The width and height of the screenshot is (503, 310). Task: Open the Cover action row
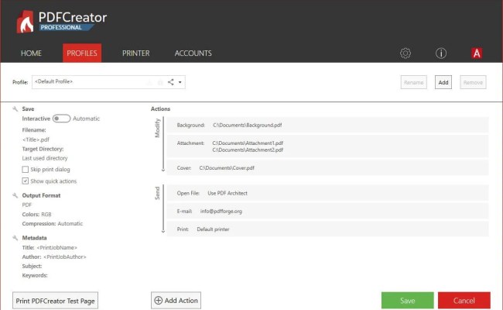point(327,167)
